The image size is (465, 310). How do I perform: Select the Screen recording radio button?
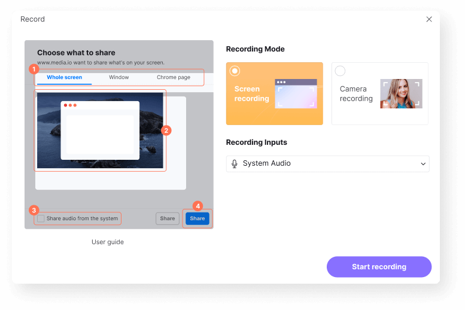[x=235, y=71]
